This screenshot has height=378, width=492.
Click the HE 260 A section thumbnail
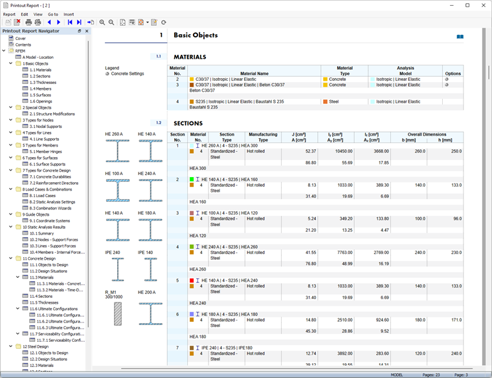pos(118,151)
